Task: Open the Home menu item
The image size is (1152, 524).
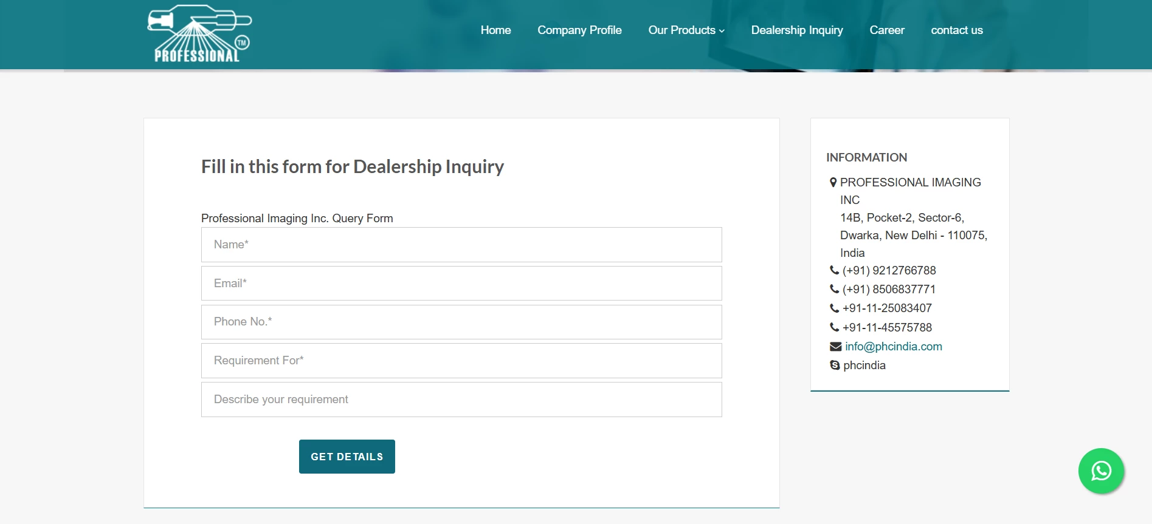Action: coord(495,30)
